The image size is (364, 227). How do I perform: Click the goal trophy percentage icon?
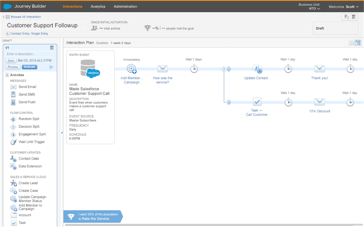[147, 28]
